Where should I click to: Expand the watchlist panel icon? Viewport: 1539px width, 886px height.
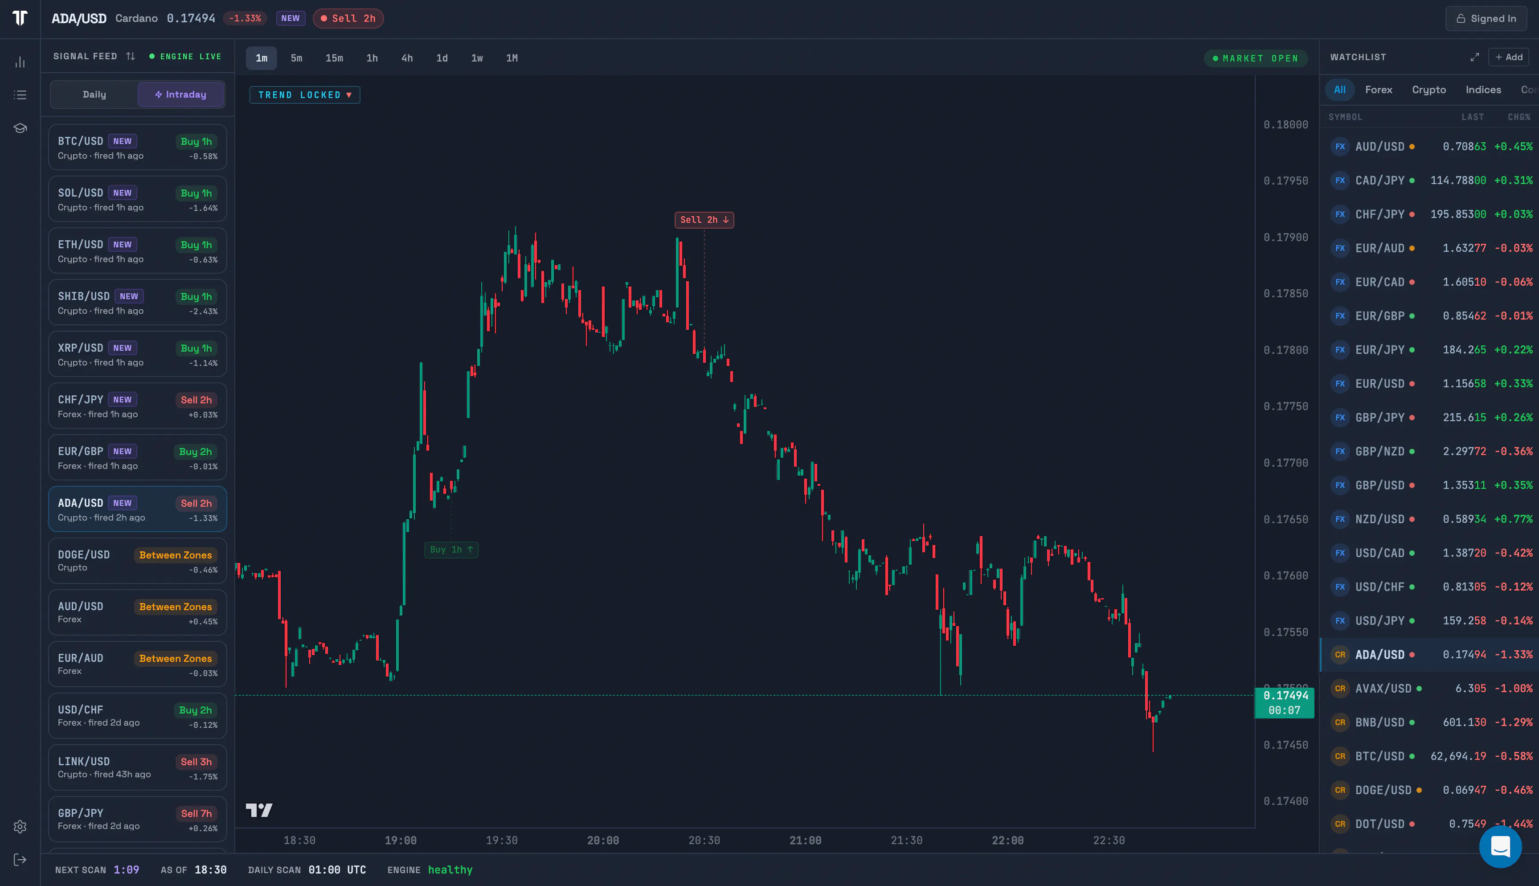point(1474,57)
